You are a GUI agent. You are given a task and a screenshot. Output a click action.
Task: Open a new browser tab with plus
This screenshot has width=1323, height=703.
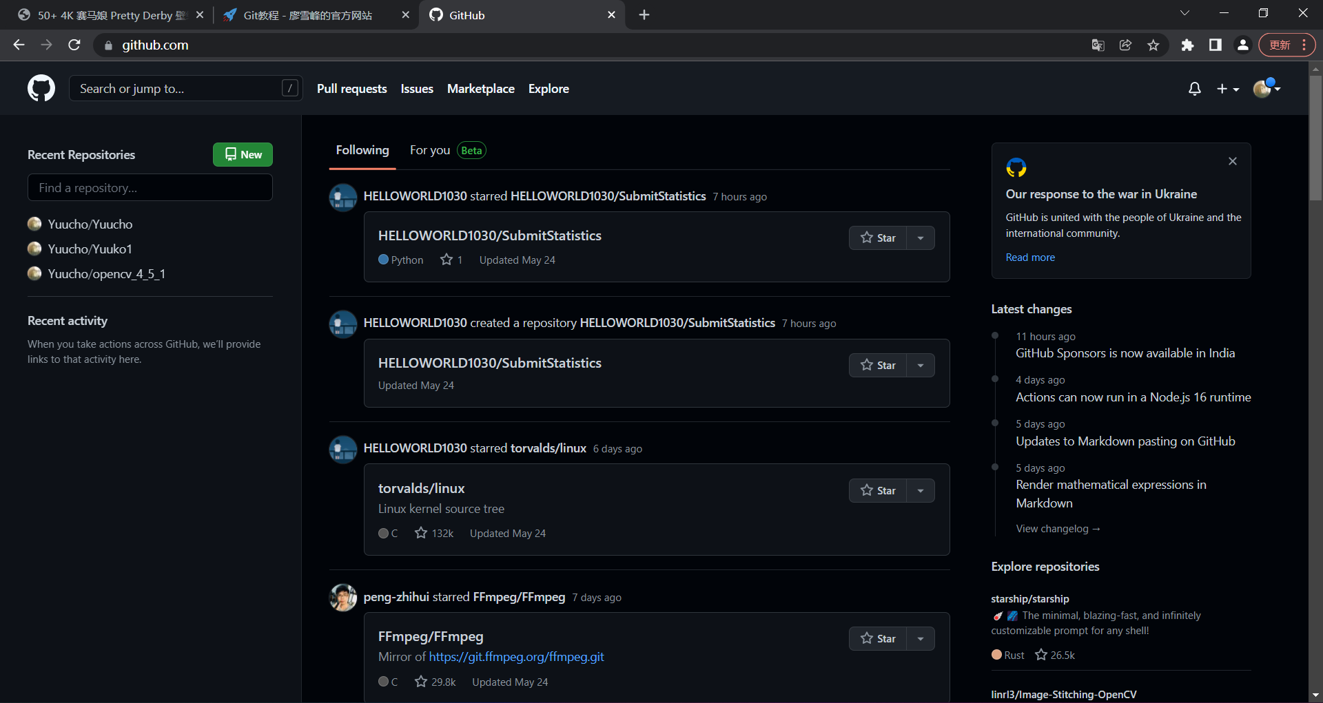(644, 14)
